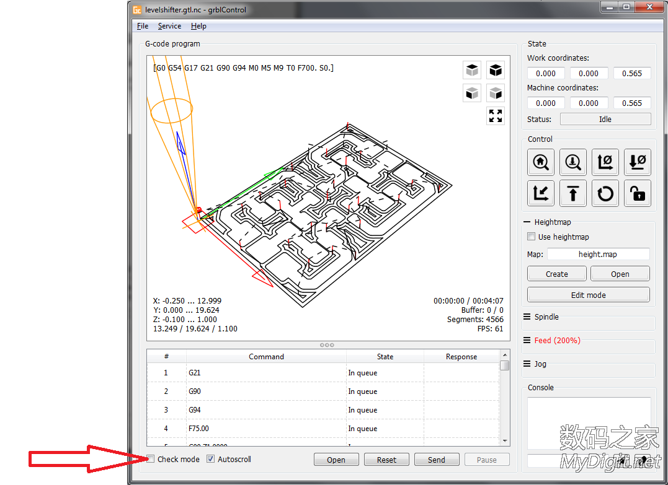Open an existing heightmap file
668x485 pixels.
coord(620,274)
